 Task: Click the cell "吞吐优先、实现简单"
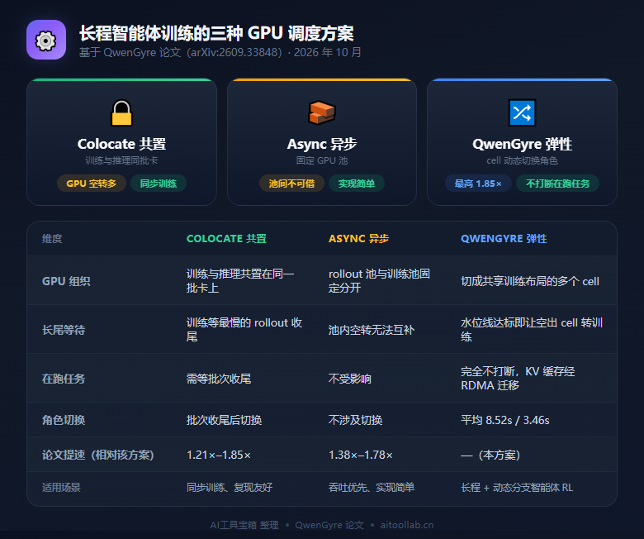tap(372, 488)
